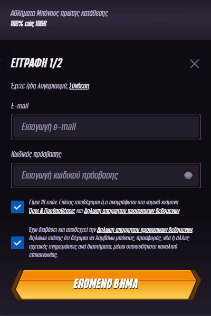Open privacy statement link beside Όροι & Προϋποθέσεις
The image size is (211, 316).
(x=132, y=211)
